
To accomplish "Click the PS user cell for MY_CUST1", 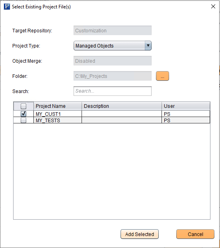I will [x=186, y=114].
